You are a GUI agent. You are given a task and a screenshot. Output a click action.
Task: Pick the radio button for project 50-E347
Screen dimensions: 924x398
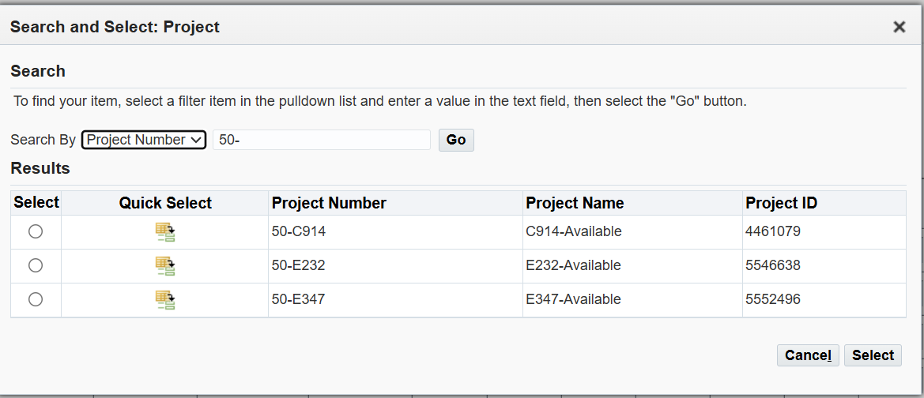(36, 300)
